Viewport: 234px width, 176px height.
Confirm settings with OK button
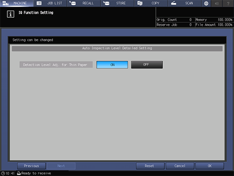(210, 166)
